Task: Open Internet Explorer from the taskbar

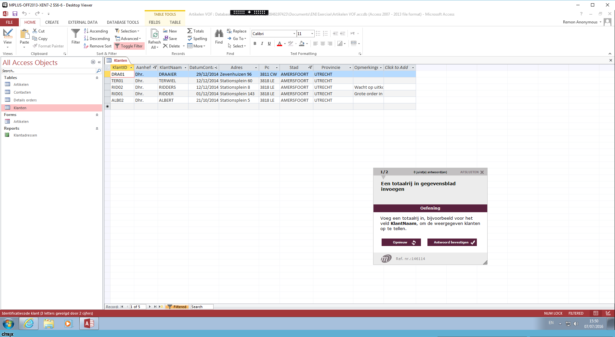Action: (x=29, y=324)
